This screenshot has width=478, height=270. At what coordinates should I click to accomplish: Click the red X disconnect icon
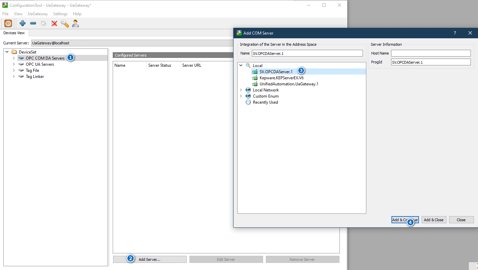(54, 23)
